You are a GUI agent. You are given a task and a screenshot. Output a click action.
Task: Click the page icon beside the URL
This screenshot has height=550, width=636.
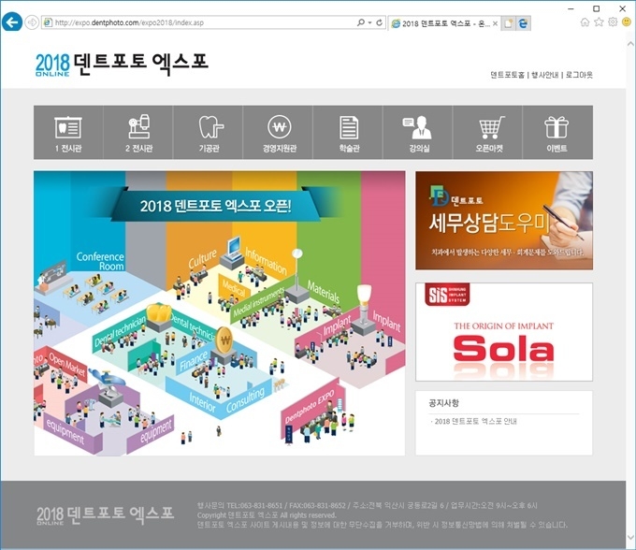tap(48, 22)
